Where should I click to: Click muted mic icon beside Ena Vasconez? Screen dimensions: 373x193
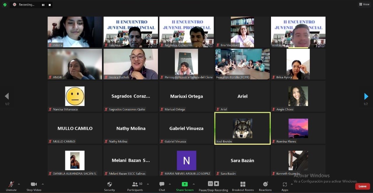coord(218,45)
